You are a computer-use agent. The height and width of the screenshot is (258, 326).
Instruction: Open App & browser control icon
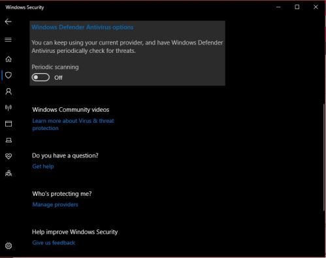pos(8,123)
